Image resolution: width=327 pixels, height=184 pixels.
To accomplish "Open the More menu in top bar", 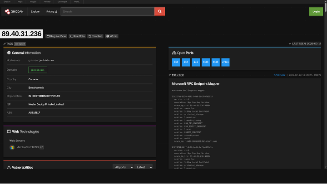I will tap(76, 2).
